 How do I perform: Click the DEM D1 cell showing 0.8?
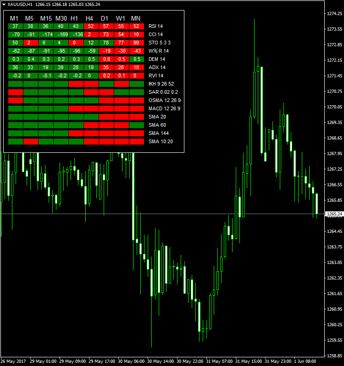[x=106, y=59]
